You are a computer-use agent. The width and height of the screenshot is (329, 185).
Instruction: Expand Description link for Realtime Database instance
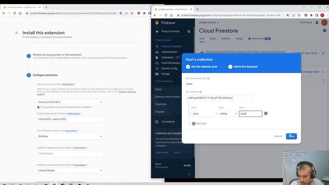(81, 148)
